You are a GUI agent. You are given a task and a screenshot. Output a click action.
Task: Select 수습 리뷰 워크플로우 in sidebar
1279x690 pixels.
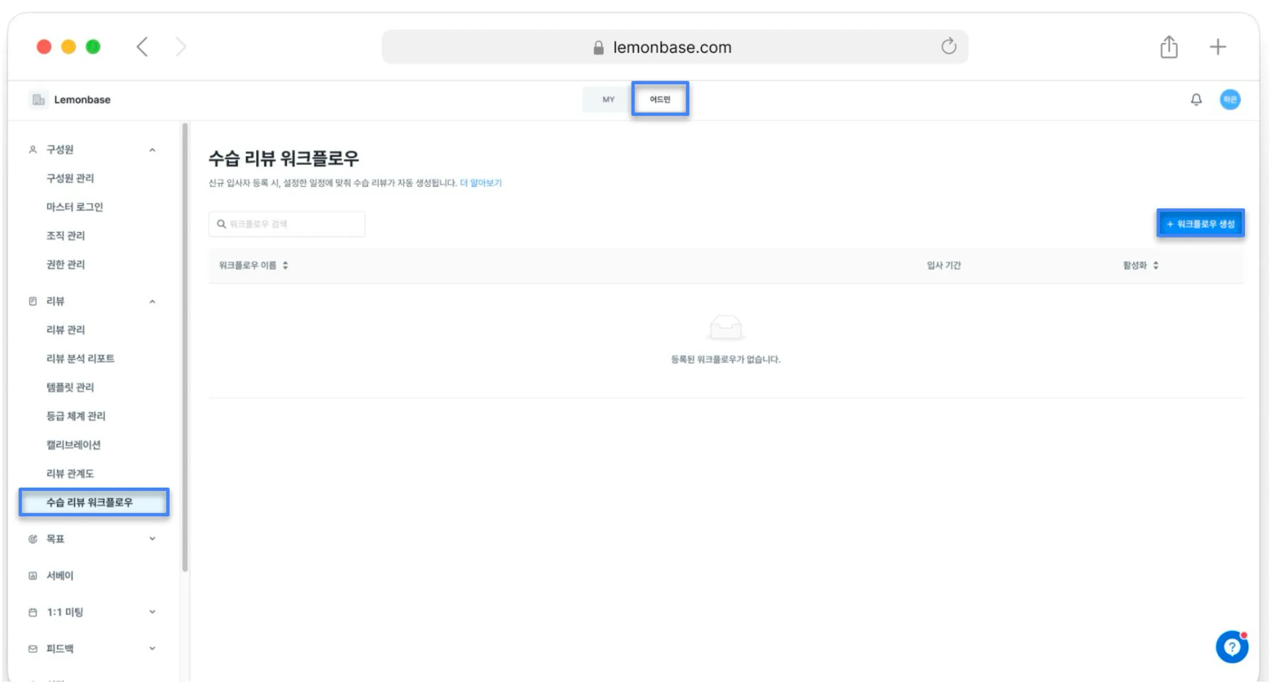click(94, 502)
